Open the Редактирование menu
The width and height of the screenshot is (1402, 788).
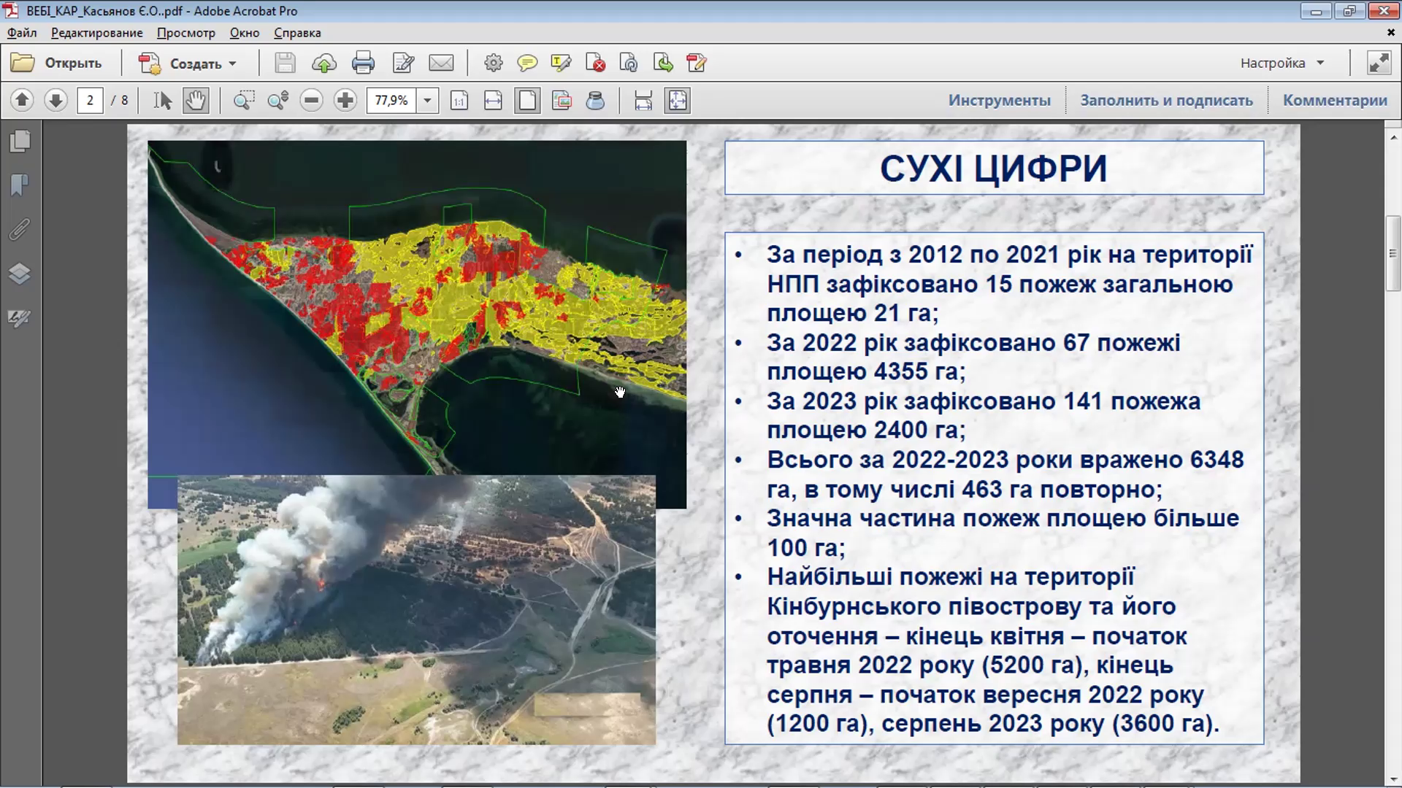pos(96,33)
